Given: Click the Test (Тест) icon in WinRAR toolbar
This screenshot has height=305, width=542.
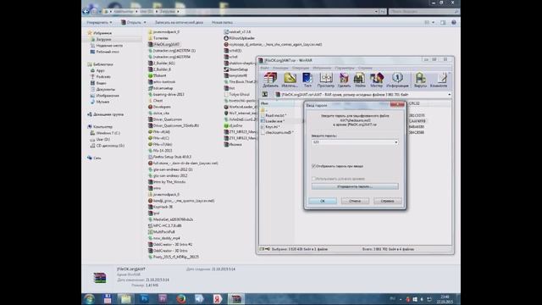Looking at the screenshot, I should [307, 80].
